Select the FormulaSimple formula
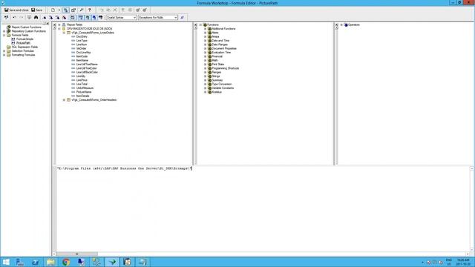Image resolution: width=475 pixels, height=267 pixels. click(24, 39)
